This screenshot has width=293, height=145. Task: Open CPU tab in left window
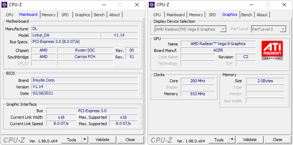pyautogui.click(x=9, y=15)
